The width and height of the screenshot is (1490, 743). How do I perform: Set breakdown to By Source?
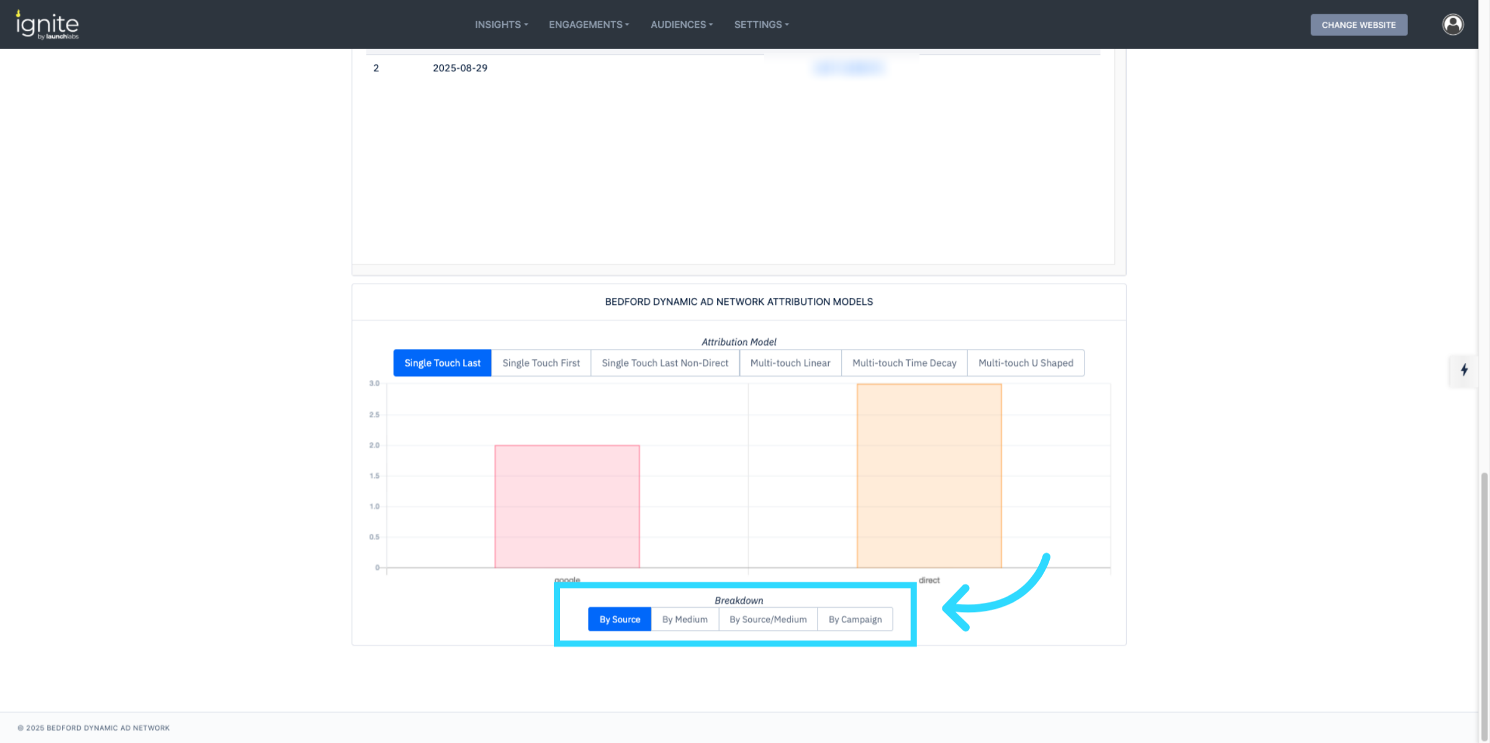point(619,619)
